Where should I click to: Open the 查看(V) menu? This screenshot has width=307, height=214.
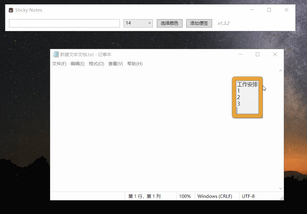click(x=115, y=63)
